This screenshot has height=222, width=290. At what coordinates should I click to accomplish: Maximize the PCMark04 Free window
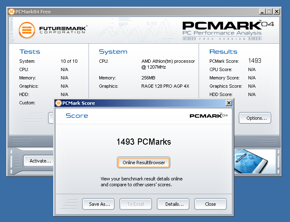click(269, 12)
